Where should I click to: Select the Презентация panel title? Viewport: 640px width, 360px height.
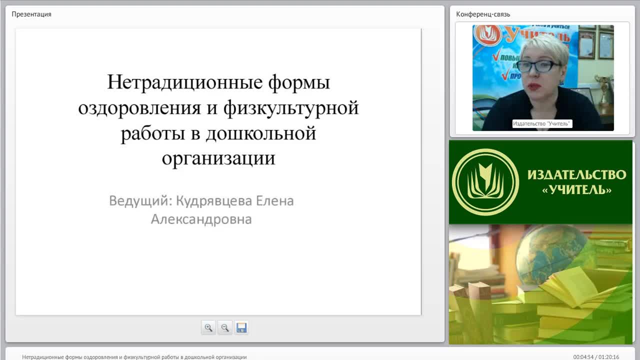(x=31, y=14)
